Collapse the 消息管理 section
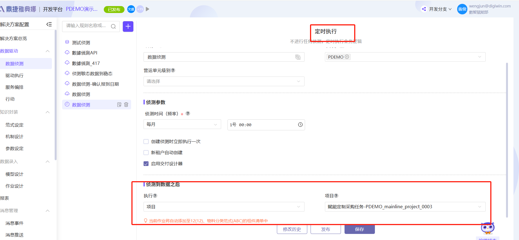 click(47, 211)
